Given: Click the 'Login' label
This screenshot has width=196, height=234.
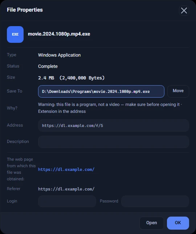Looking at the screenshot, I should click(12, 201).
